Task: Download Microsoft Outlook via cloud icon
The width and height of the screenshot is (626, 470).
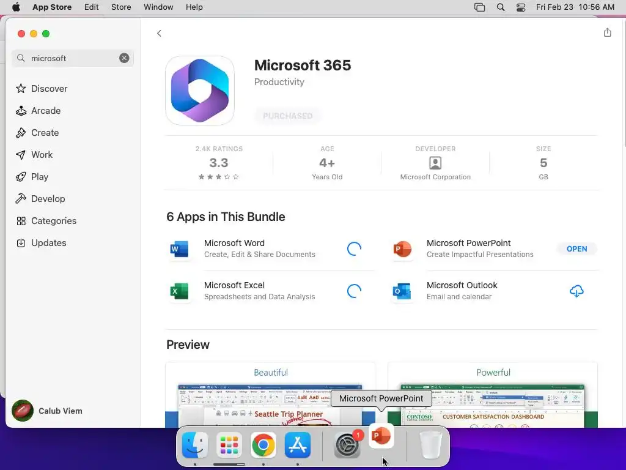Action: point(576,291)
